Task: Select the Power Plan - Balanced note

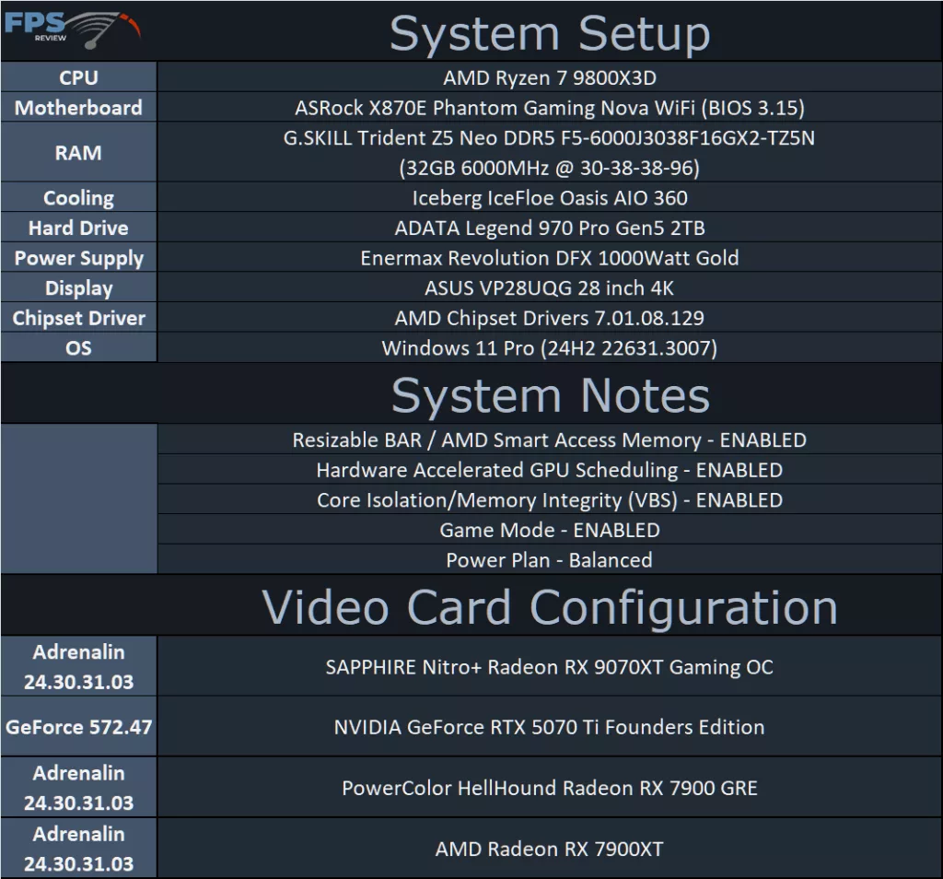Action: (x=550, y=560)
